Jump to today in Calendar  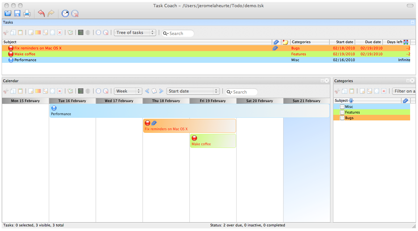pyautogui.click(x=154, y=91)
